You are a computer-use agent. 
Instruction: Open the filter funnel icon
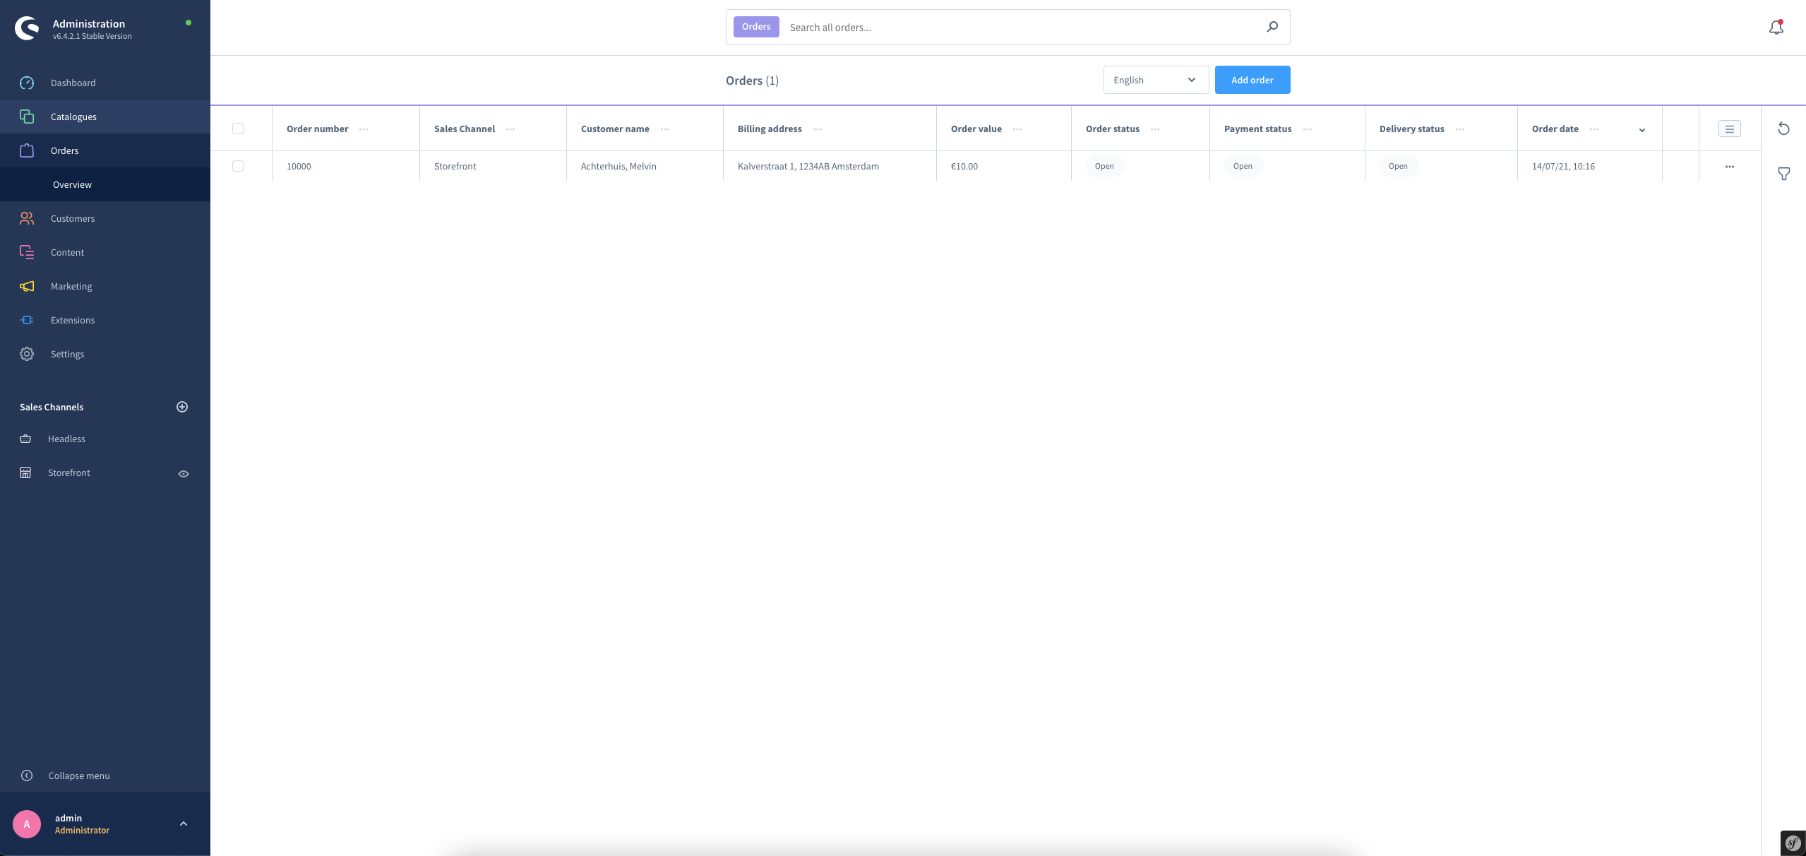pyautogui.click(x=1783, y=174)
